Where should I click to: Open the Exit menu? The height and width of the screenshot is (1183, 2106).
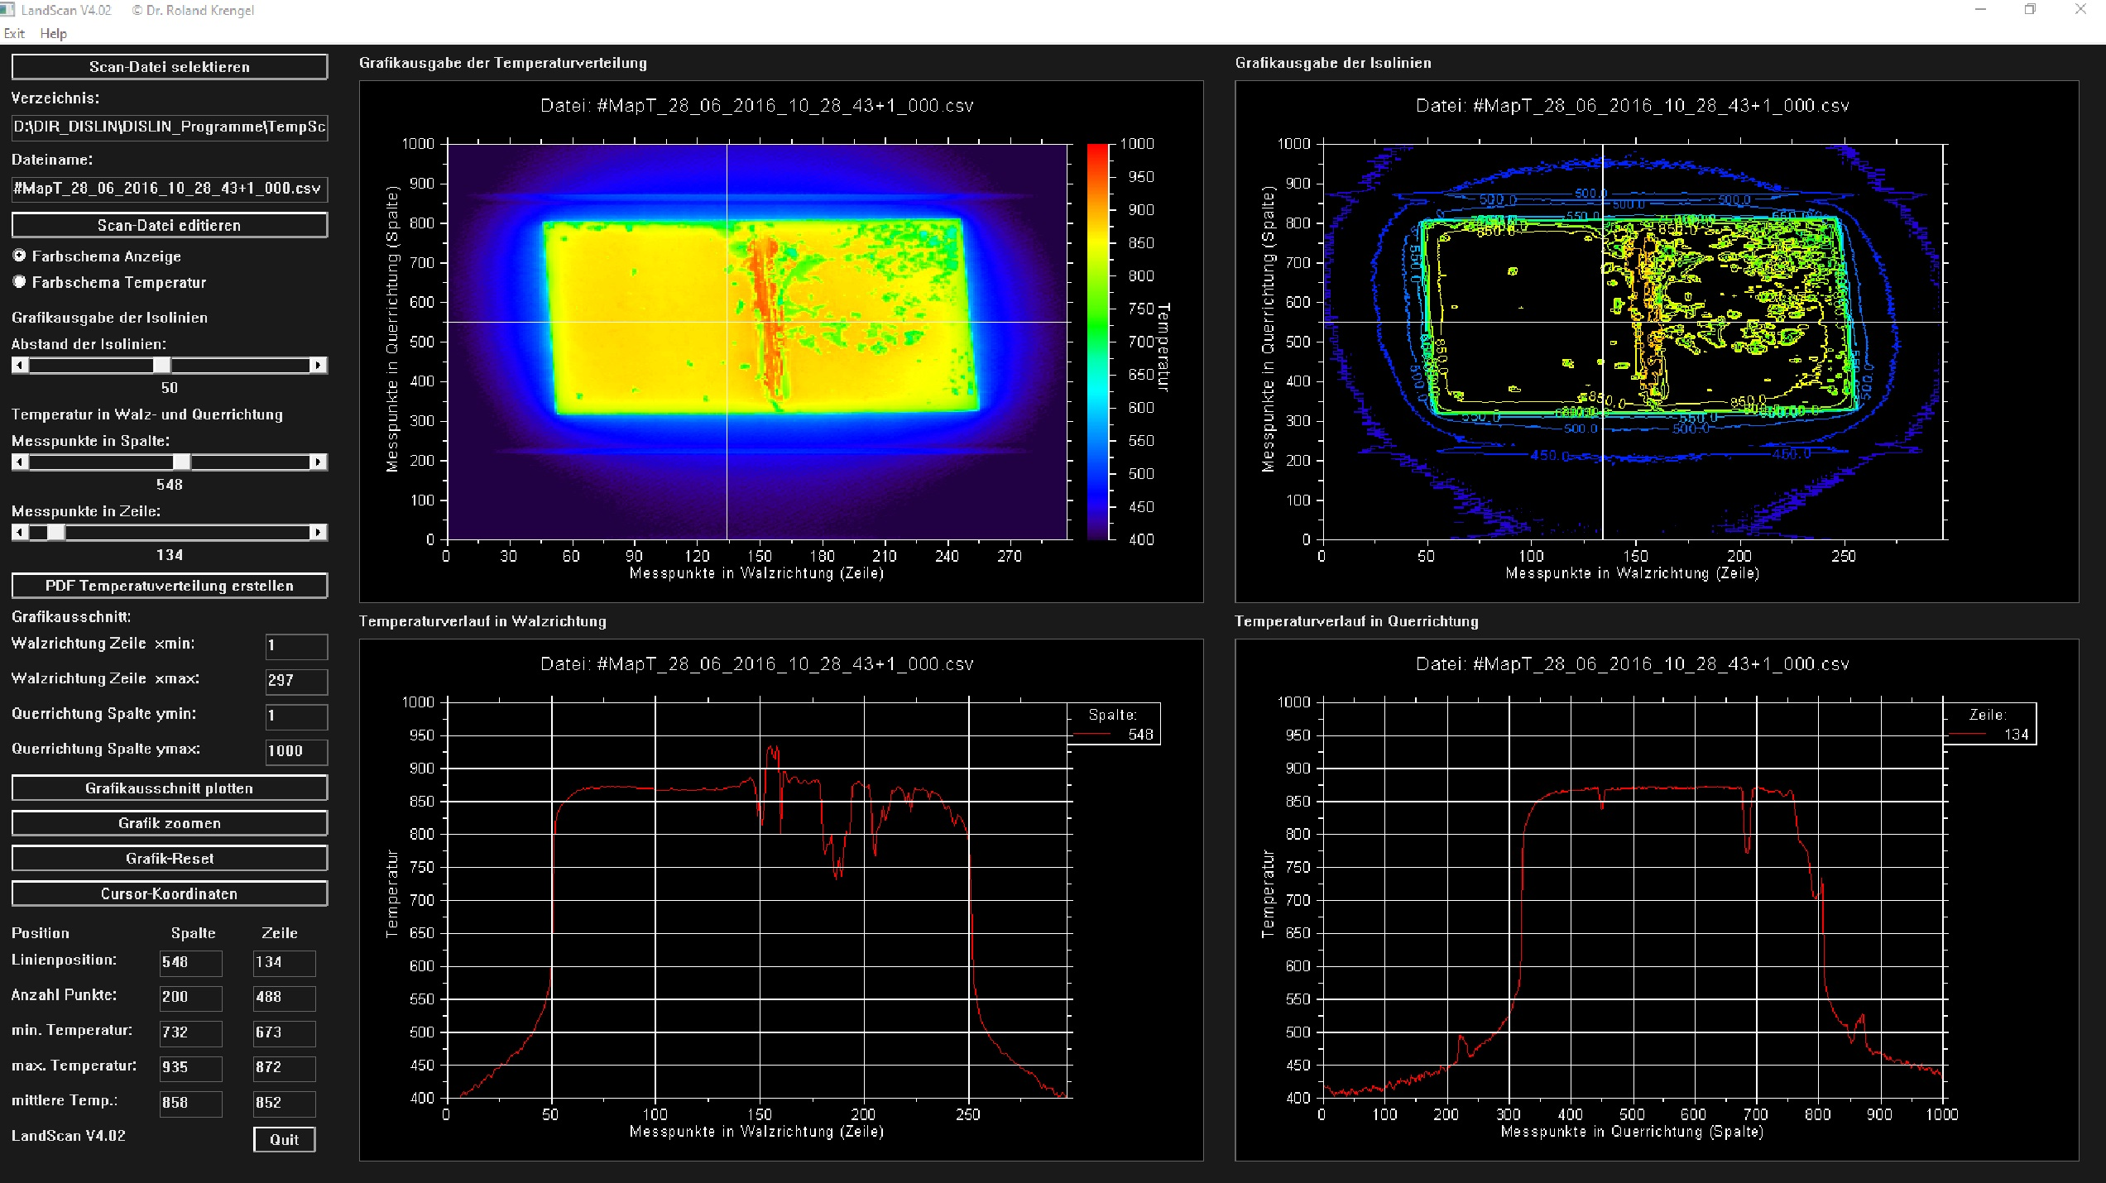[14, 33]
